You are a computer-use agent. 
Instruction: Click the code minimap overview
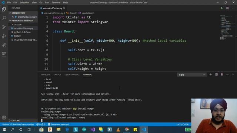(227, 27)
